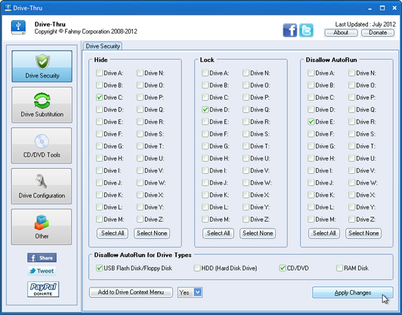Select the Drive Security tab
The height and width of the screenshot is (315, 402).
pos(102,46)
